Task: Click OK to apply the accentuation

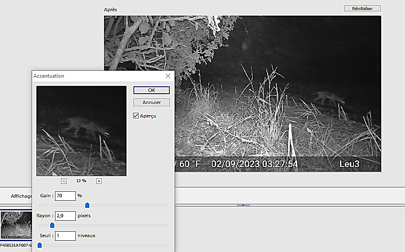Action: coord(151,90)
